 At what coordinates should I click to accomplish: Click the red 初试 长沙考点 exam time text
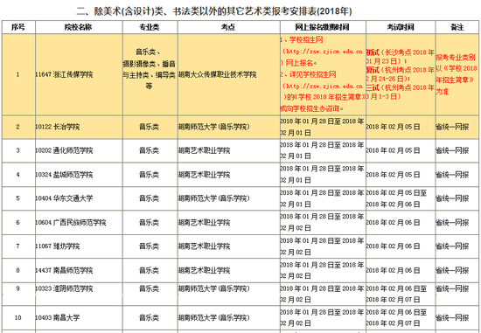tap(401, 57)
